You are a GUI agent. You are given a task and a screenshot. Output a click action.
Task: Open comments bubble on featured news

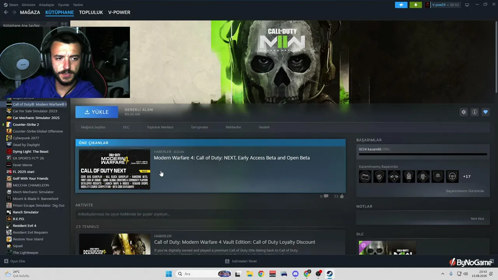(326, 196)
